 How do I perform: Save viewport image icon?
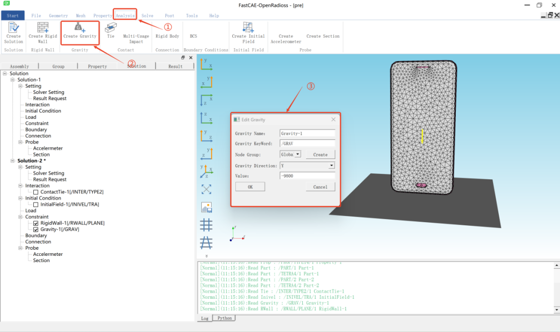coord(206,207)
